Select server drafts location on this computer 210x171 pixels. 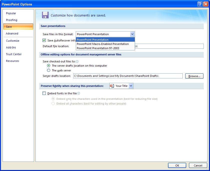tap(48, 66)
